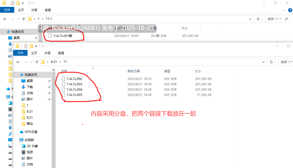Open 文件 tab in window 11

point(20,53)
